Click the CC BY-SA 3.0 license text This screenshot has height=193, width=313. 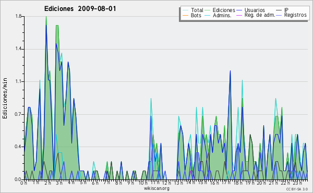click(297, 189)
